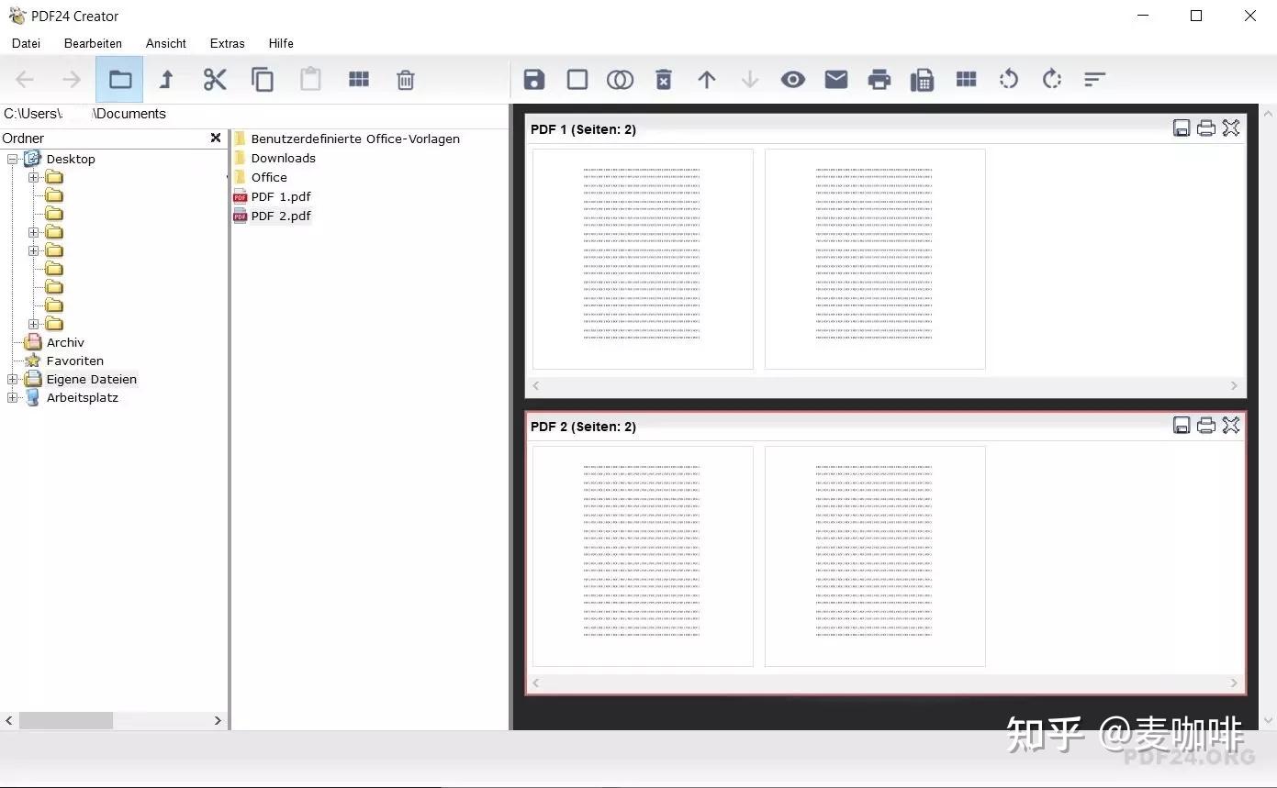Toggle the folder tree view button
The width and height of the screenshot is (1277, 788).
119,80
